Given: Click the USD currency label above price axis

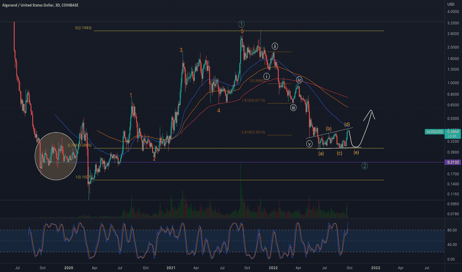Looking at the screenshot, I should [451, 4].
